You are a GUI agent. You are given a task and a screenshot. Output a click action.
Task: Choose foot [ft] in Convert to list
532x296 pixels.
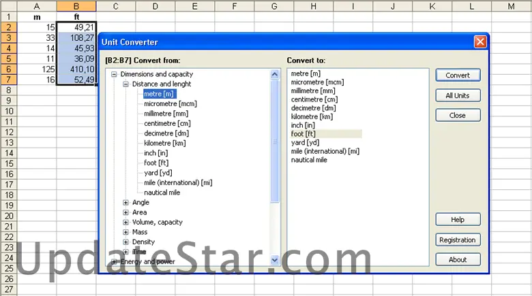point(326,134)
